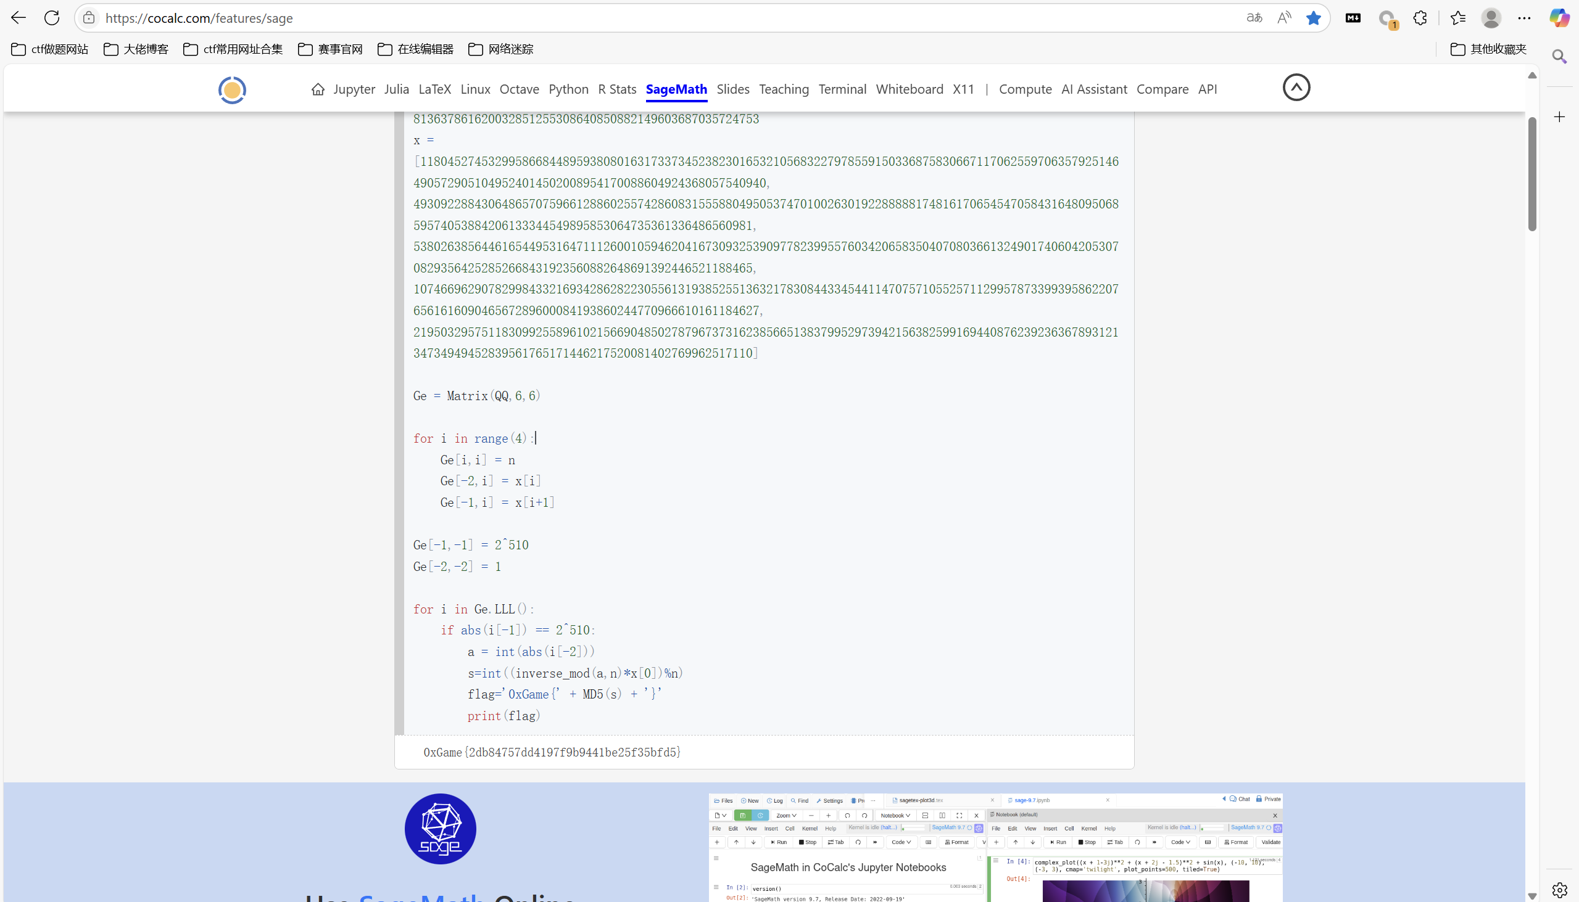
Task: Open the Python features page
Action: click(x=568, y=89)
